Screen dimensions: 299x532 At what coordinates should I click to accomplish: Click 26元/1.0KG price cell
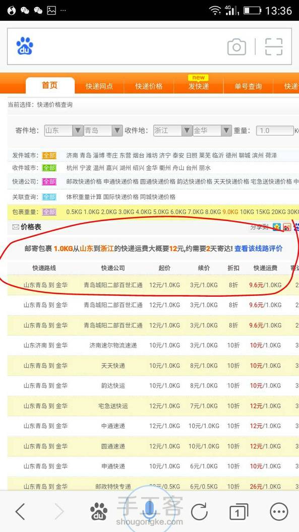pyautogui.click(x=265, y=487)
